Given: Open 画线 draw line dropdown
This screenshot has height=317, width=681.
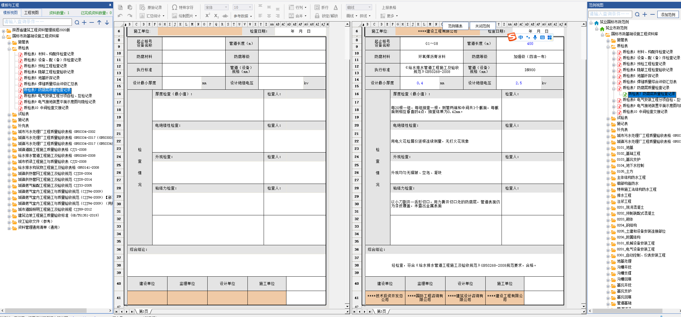Looking at the screenshot, I should point(352,16).
